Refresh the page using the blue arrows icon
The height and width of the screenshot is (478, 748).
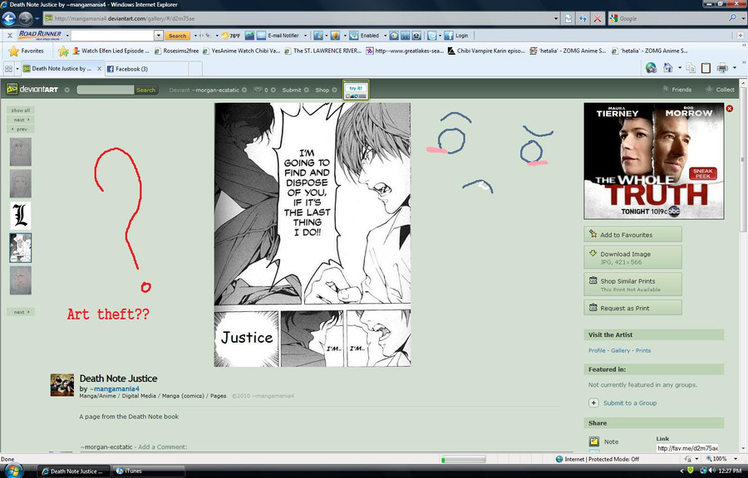click(x=583, y=18)
